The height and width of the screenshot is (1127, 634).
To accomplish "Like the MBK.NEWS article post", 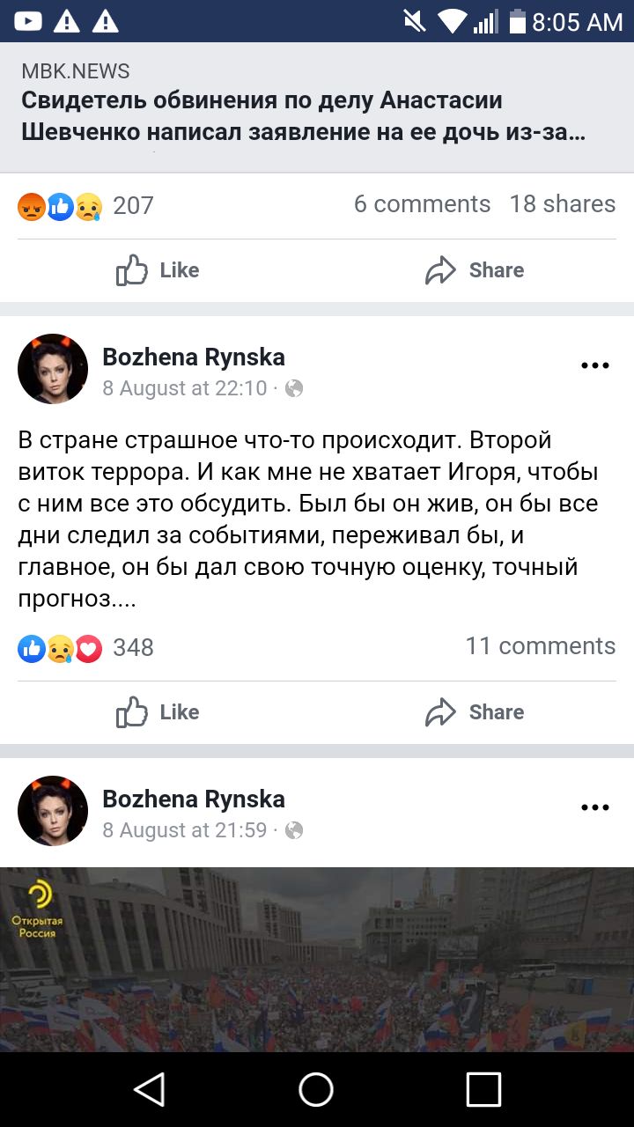I will click(x=158, y=270).
